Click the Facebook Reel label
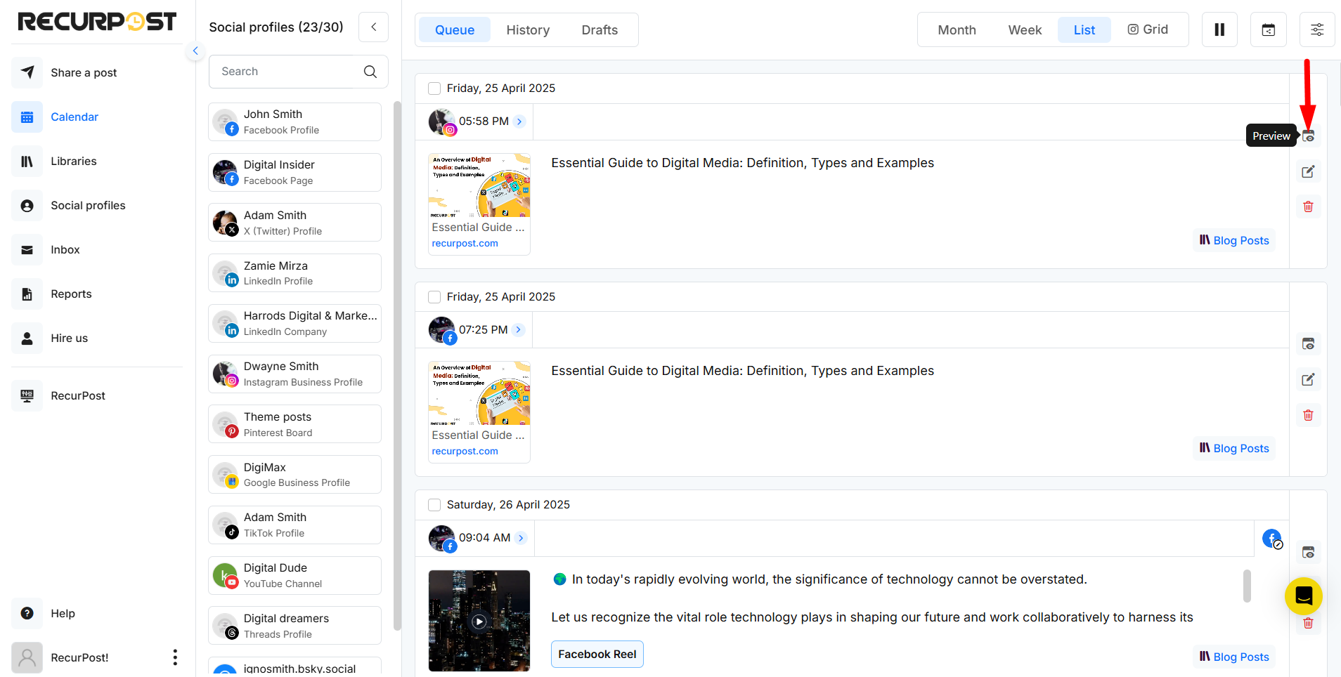This screenshot has width=1341, height=677. [597, 655]
